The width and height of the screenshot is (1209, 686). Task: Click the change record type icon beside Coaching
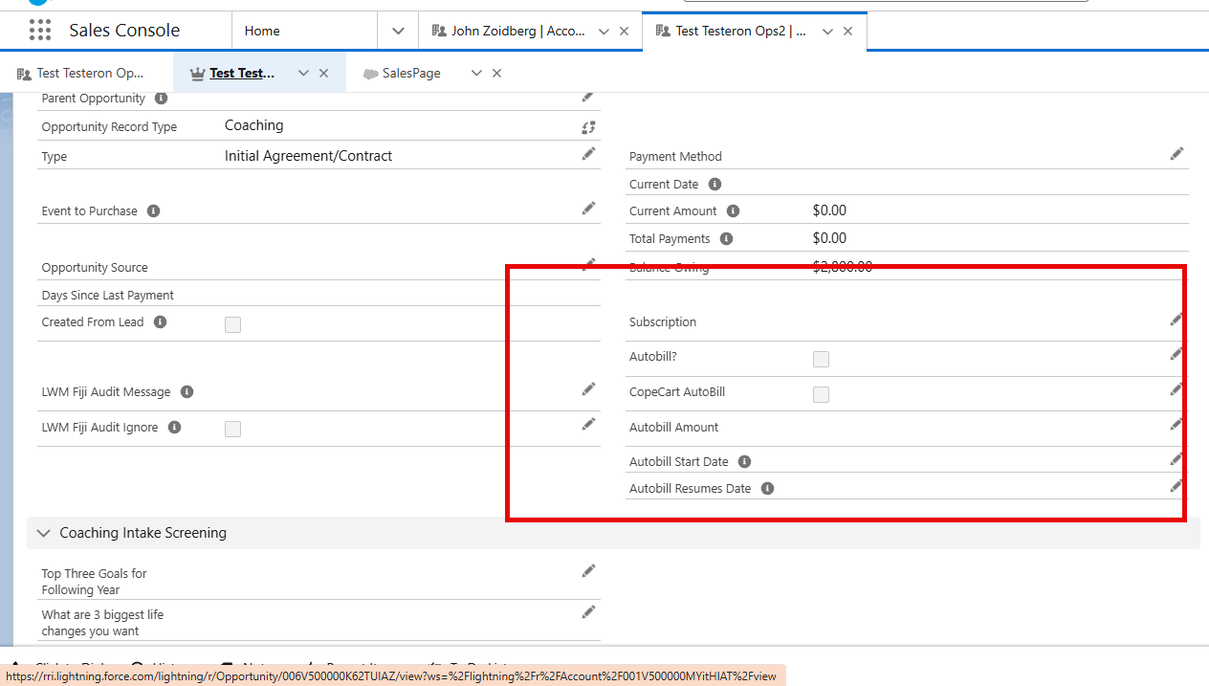click(588, 126)
